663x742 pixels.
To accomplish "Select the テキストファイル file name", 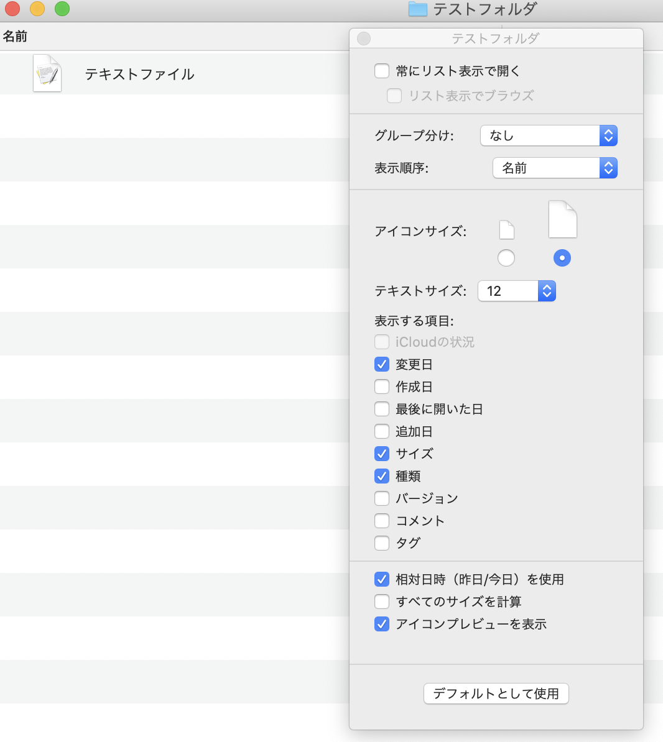I will pos(139,74).
